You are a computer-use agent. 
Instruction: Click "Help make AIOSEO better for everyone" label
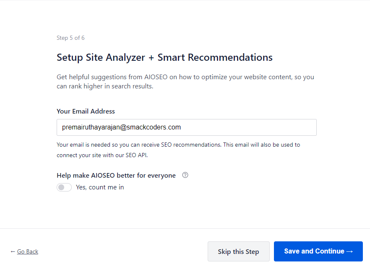coord(116,176)
